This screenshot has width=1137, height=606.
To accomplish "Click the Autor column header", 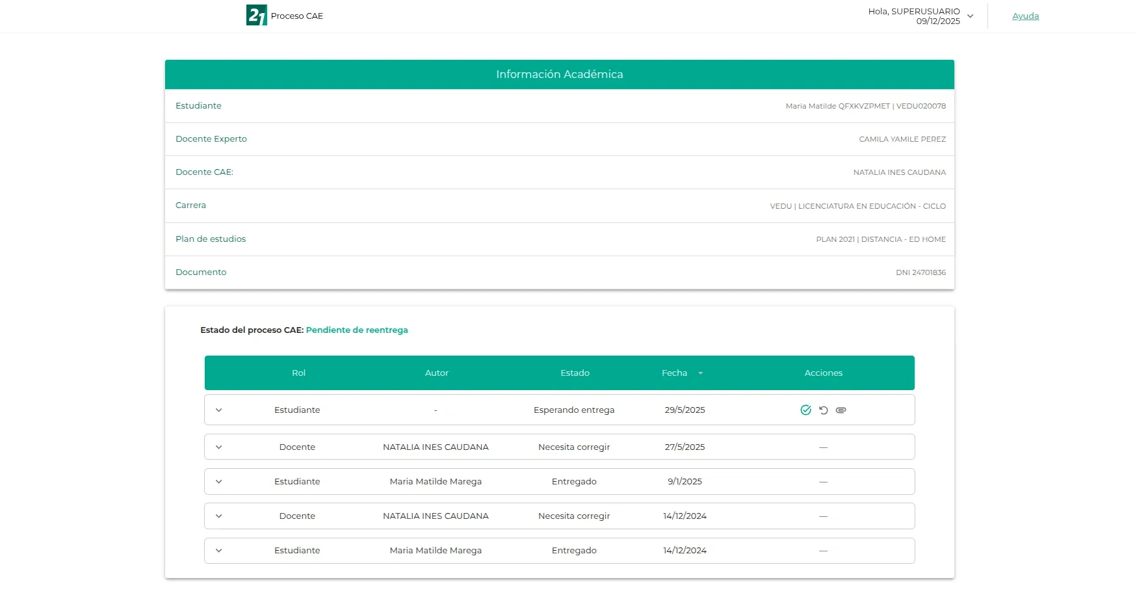I will (x=436, y=373).
